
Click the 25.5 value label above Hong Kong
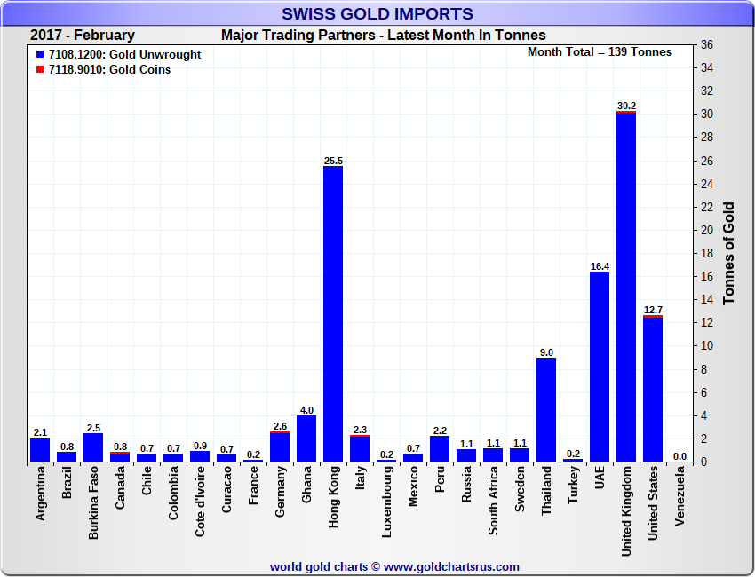pyautogui.click(x=333, y=161)
